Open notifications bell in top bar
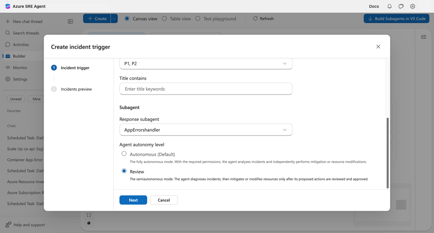The width and height of the screenshot is (434, 233). 390,6
